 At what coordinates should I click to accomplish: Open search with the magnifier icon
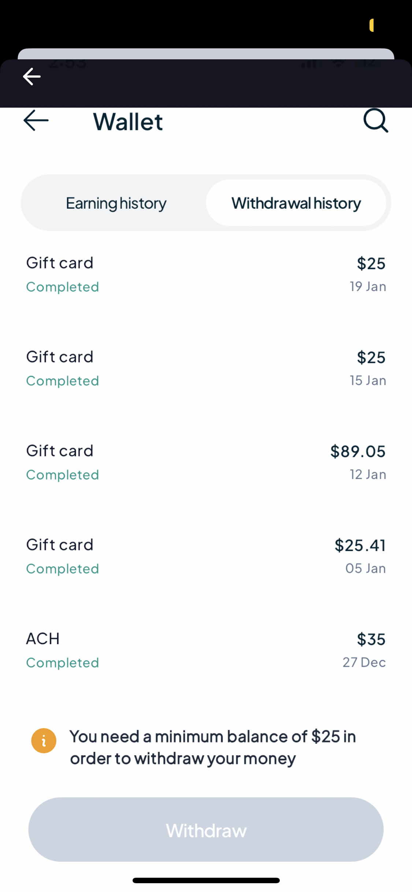pyautogui.click(x=375, y=120)
